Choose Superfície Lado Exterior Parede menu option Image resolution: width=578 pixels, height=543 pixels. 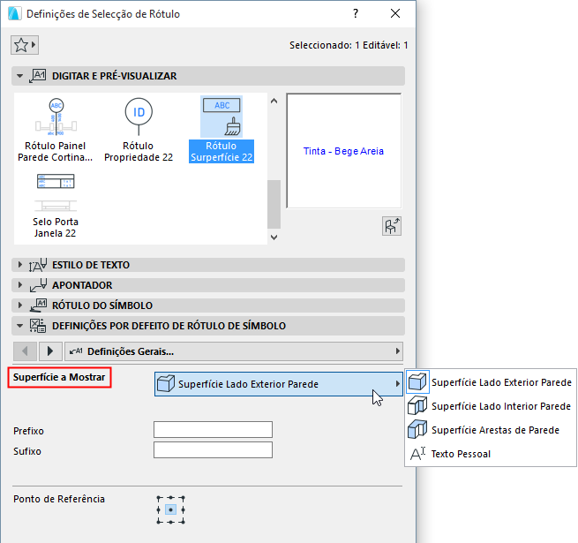(491, 382)
